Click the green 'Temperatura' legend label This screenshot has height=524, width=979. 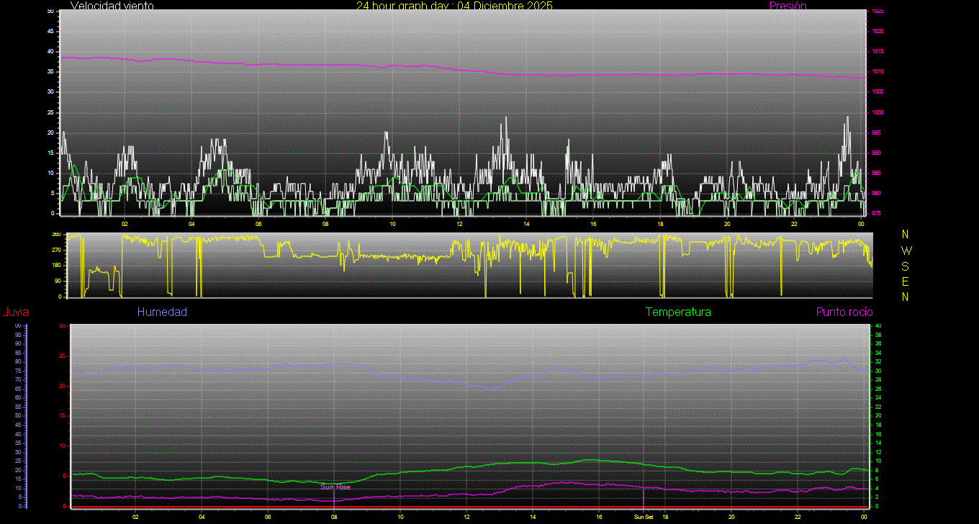tap(678, 312)
